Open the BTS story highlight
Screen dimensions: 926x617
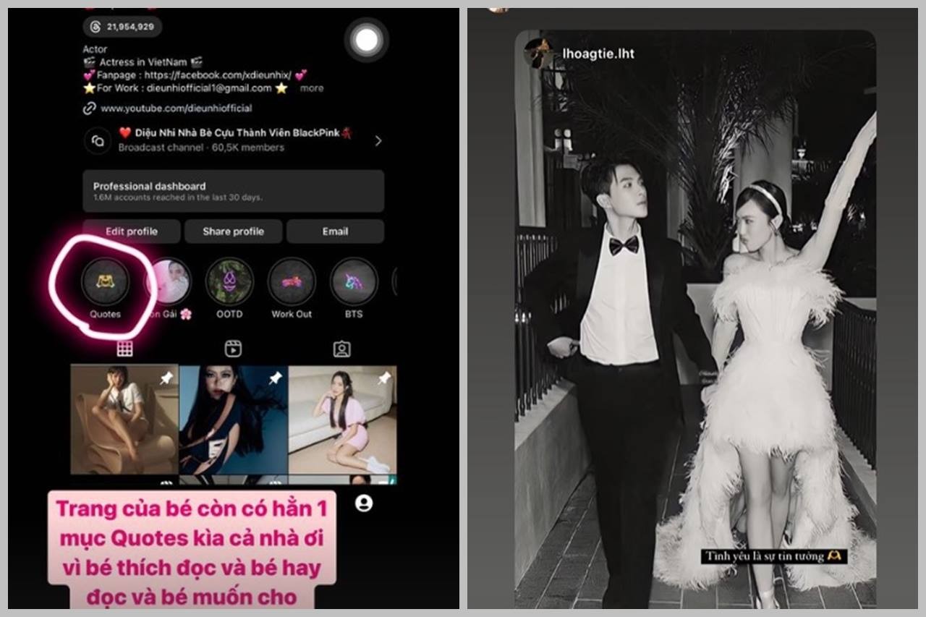pos(354,281)
